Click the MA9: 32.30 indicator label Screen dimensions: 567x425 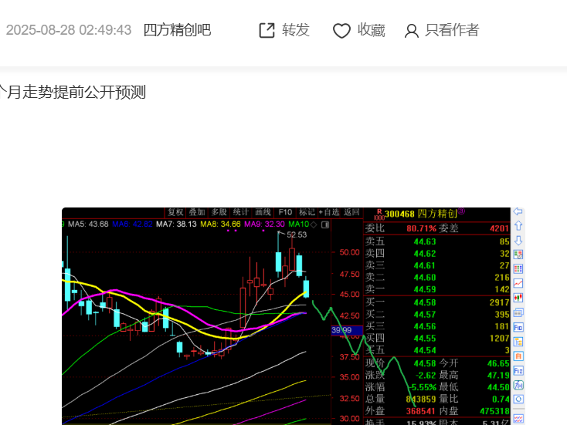pyautogui.click(x=264, y=224)
